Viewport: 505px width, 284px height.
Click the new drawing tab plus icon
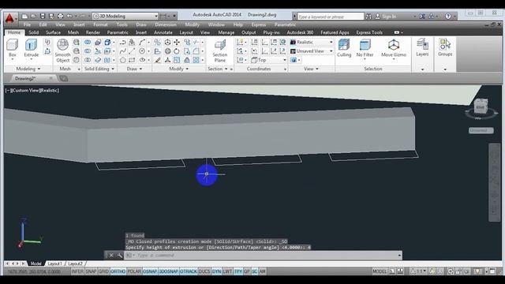pos(63,78)
